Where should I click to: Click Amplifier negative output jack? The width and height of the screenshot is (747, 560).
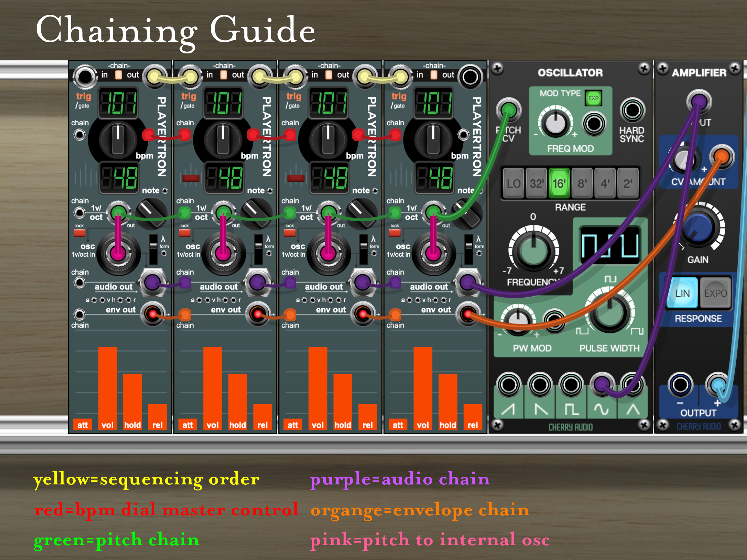tap(680, 384)
